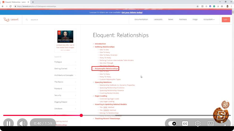The image size is (234, 131).
Task: Focus the SEARCH input field
Action: 35,20
